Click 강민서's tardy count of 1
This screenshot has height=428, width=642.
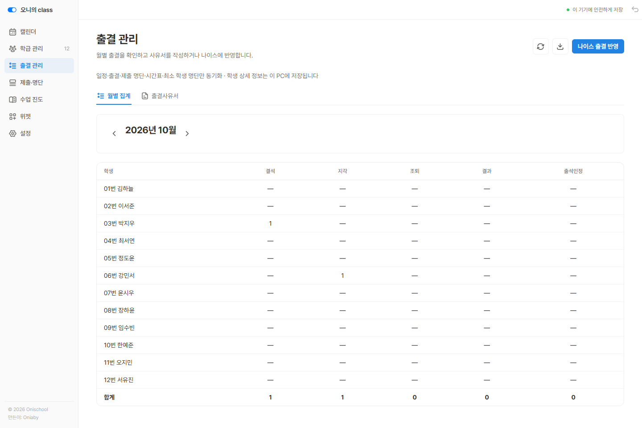342,276
